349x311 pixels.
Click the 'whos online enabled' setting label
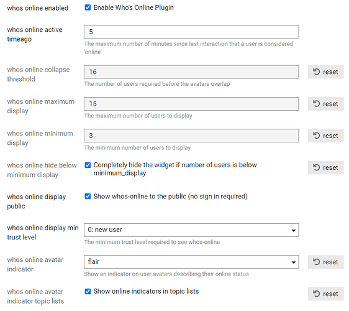click(38, 8)
